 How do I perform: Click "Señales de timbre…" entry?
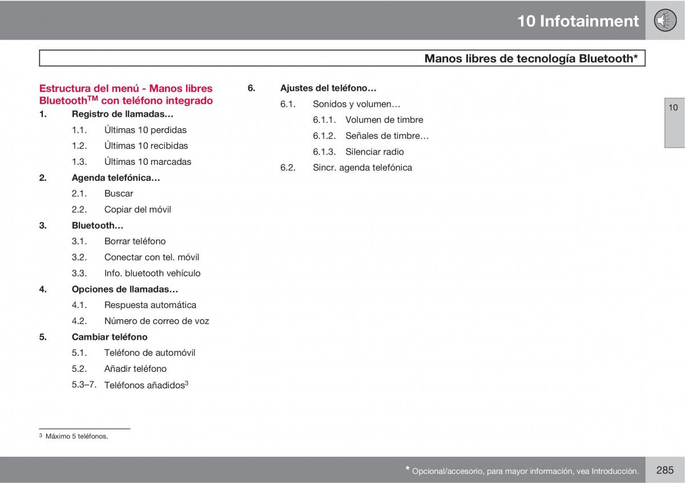tap(387, 137)
